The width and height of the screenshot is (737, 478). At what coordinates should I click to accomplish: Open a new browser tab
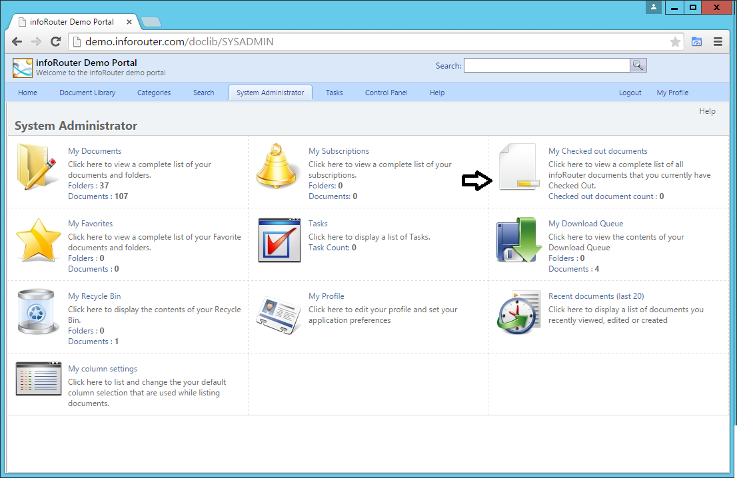(151, 22)
